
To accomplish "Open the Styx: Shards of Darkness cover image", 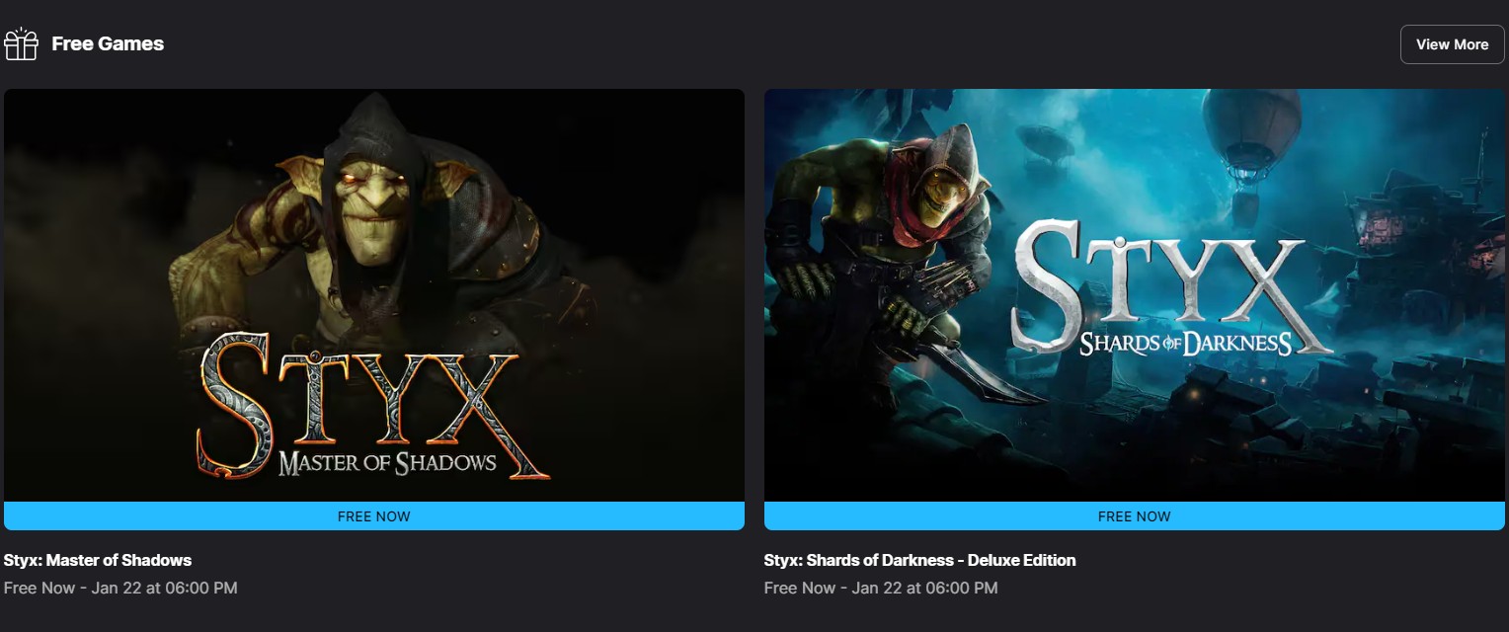I will tap(1135, 295).
